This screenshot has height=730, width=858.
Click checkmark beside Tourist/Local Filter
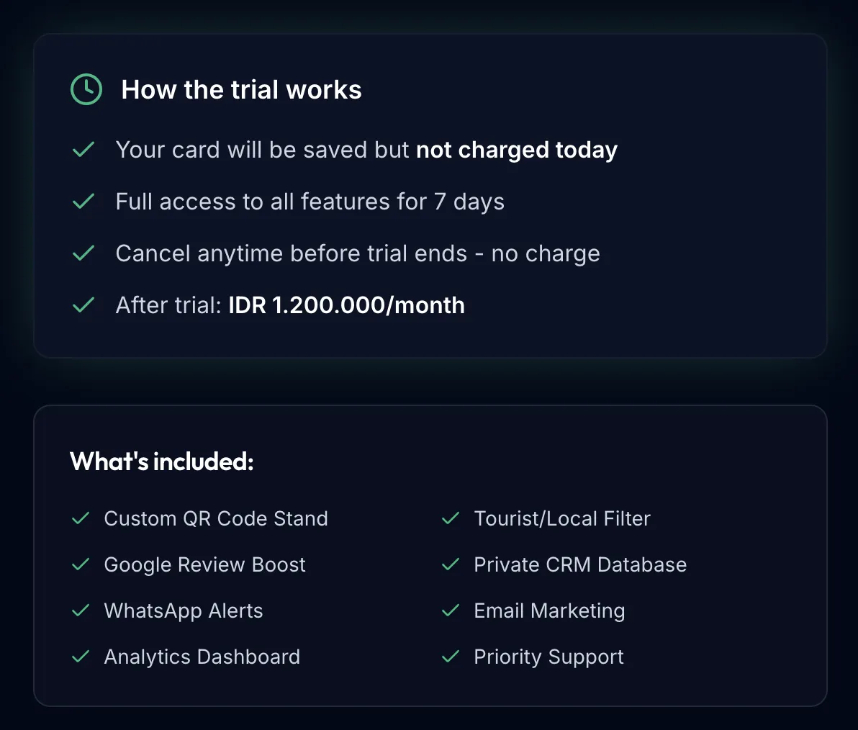pyautogui.click(x=451, y=518)
